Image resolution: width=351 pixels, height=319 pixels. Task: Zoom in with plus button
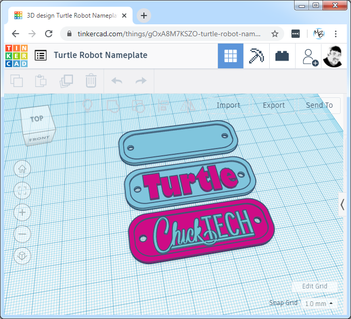(x=22, y=212)
